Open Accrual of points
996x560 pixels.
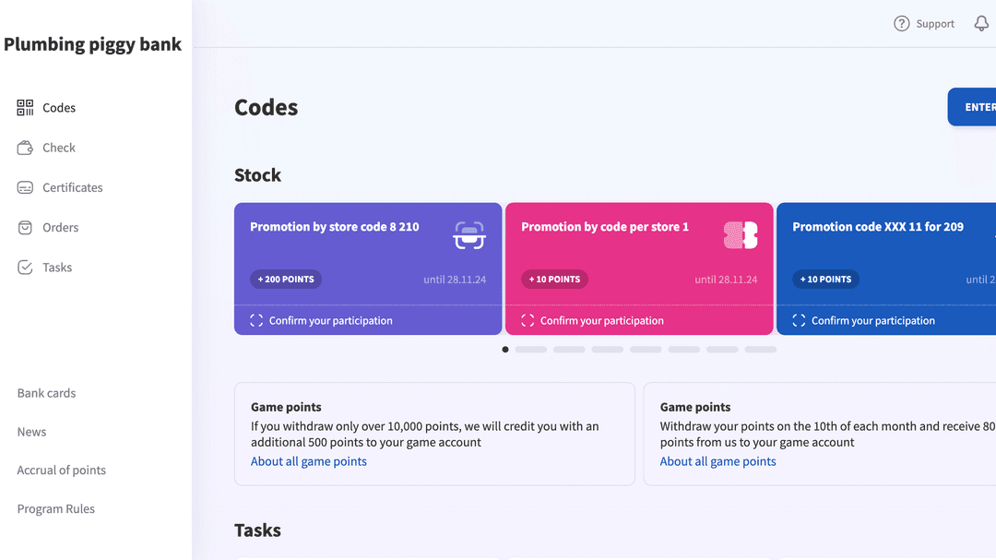(61, 470)
